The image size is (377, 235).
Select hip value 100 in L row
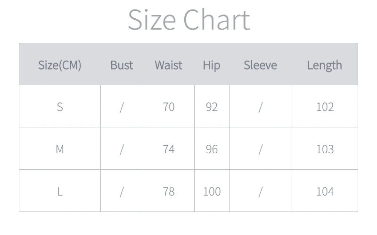(212, 191)
